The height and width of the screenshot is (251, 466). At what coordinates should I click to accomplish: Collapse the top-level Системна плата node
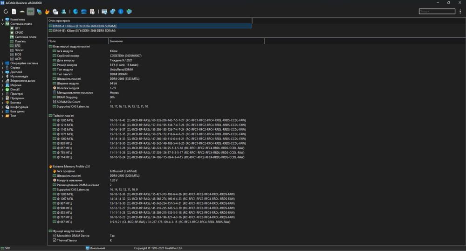click(3, 24)
